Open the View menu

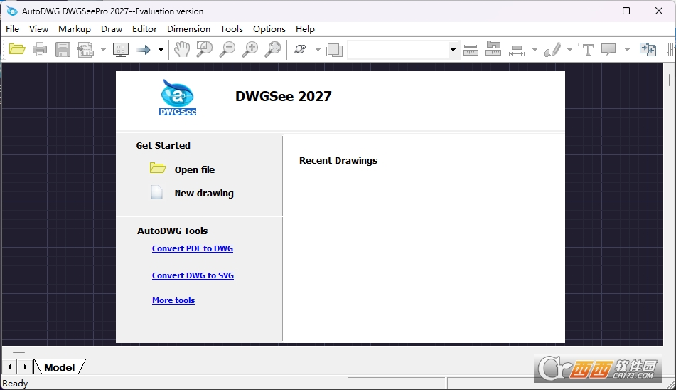click(x=39, y=29)
